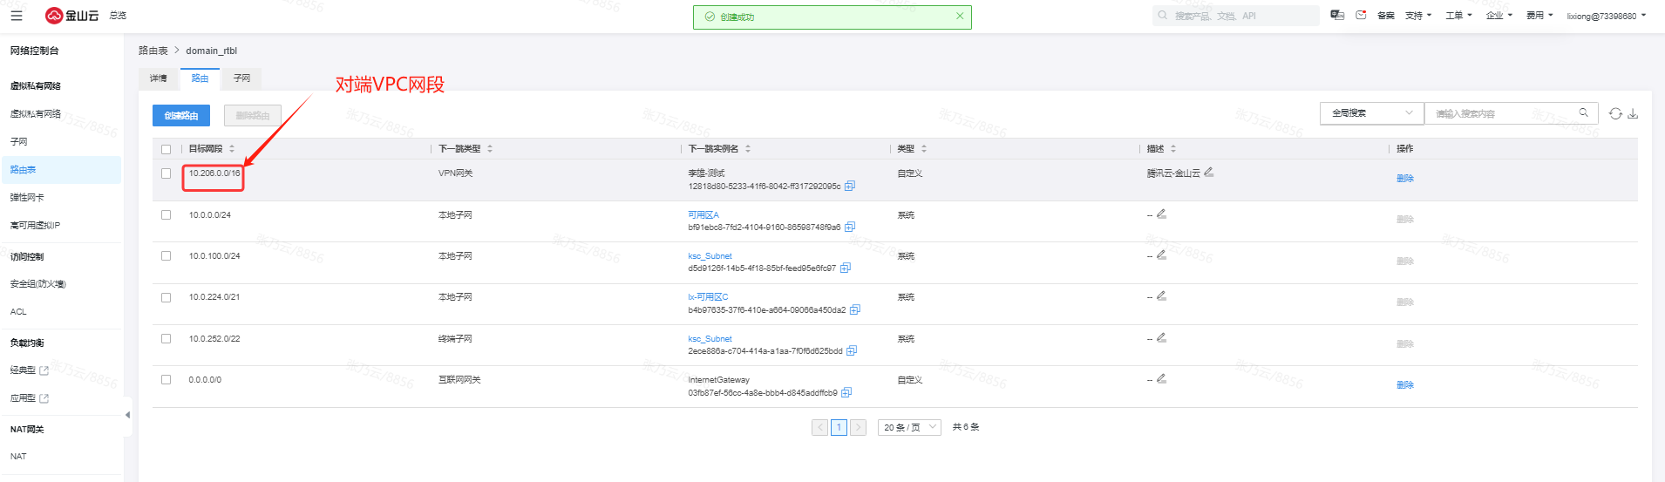Collapse the left sidebar with the arrow handle
Viewport: 1665px width, 482px height.
[x=127, y=415]
